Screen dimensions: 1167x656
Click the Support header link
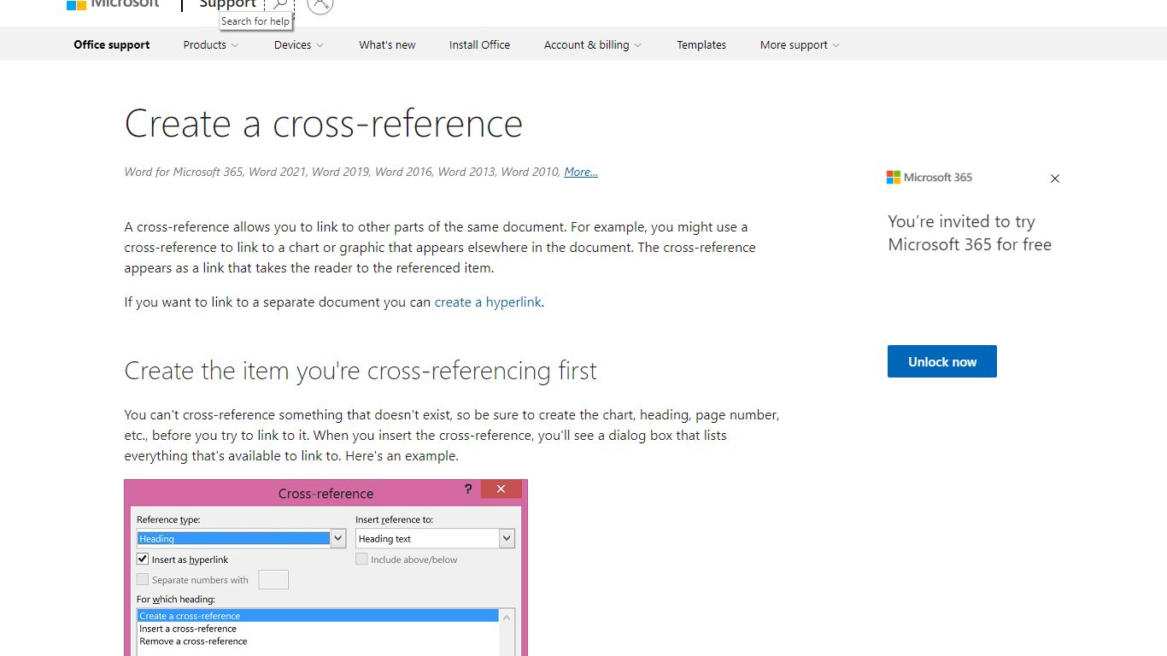click(x=227, y=4)
